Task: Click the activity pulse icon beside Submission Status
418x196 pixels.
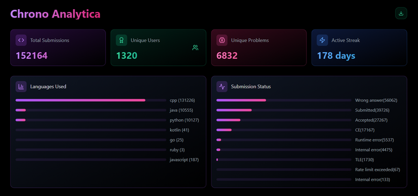Action: click(222, 87)
